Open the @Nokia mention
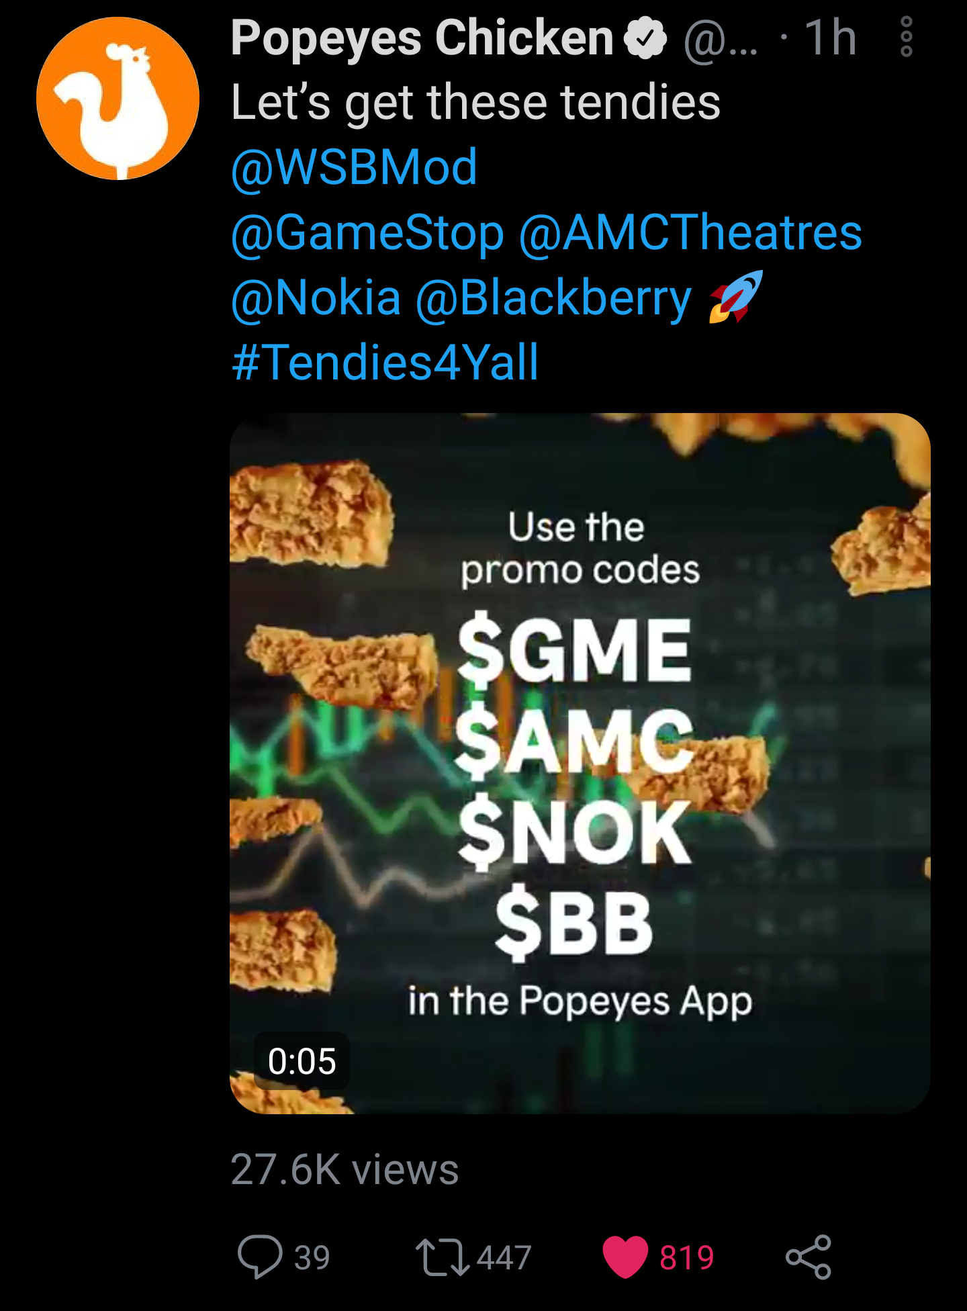 316,298
